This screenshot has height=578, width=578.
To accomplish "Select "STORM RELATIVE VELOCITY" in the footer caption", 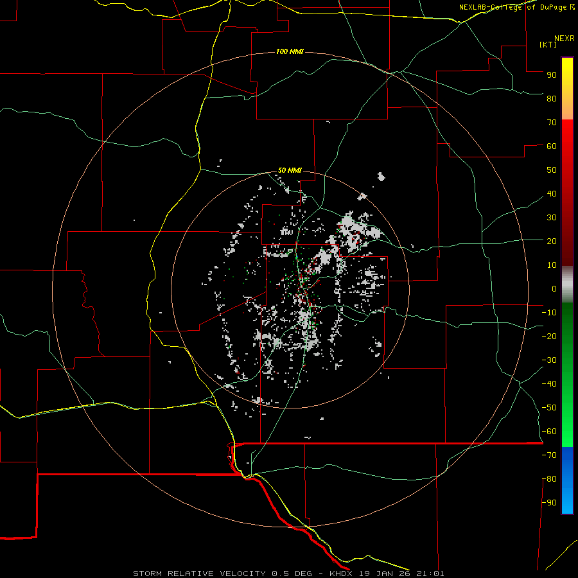I will pyautogui.click(x=200, y=574).
